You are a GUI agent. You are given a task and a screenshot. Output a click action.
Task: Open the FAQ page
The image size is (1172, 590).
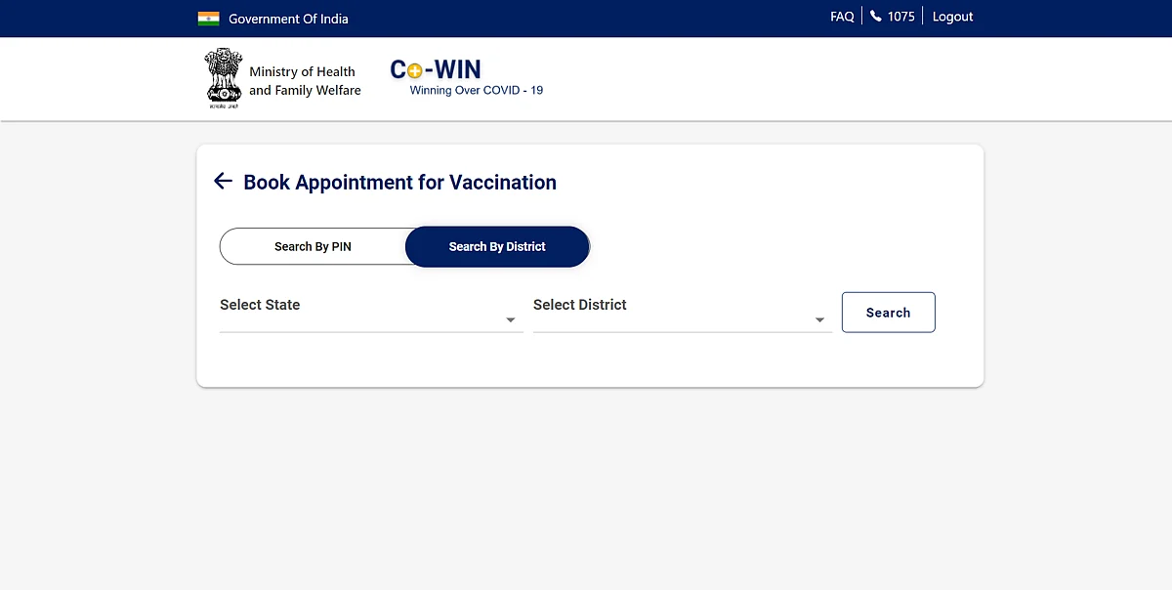point(842,17)
